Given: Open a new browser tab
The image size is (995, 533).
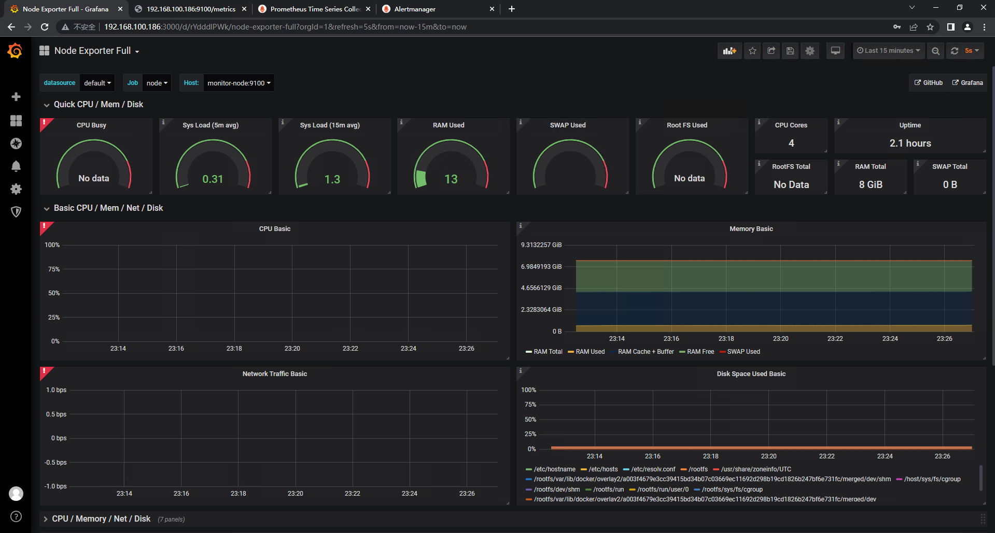Looking at the screenshot, I should point(512,9).
